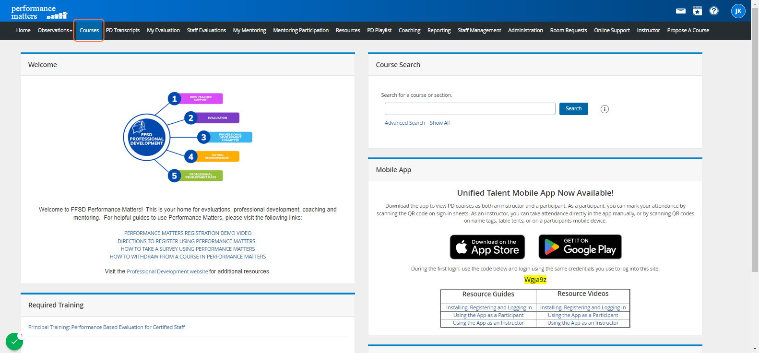
Task: Open the JK user profile avatar
Action: (738, 11)
